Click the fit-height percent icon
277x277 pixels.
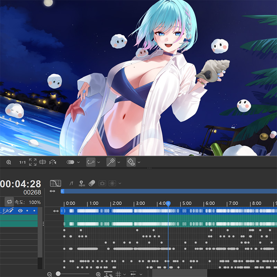[x=108, y=274]
